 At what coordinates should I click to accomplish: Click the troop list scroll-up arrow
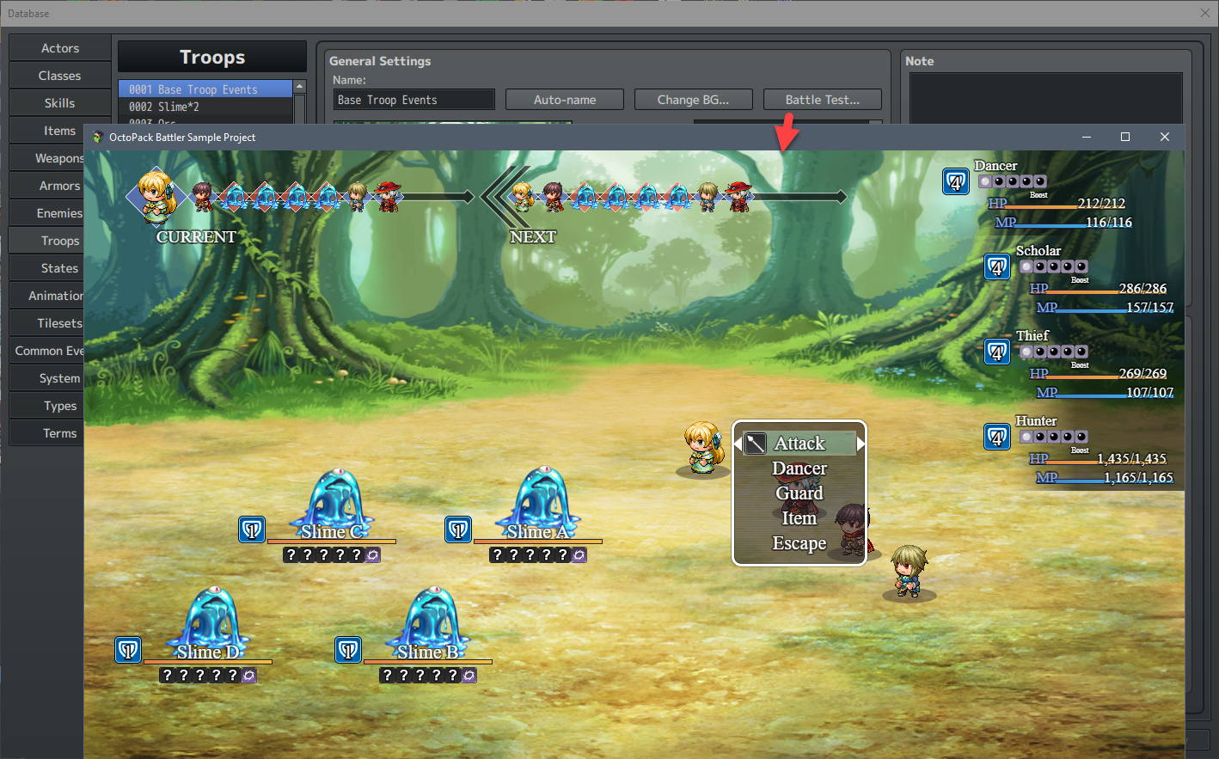point(299,87)
